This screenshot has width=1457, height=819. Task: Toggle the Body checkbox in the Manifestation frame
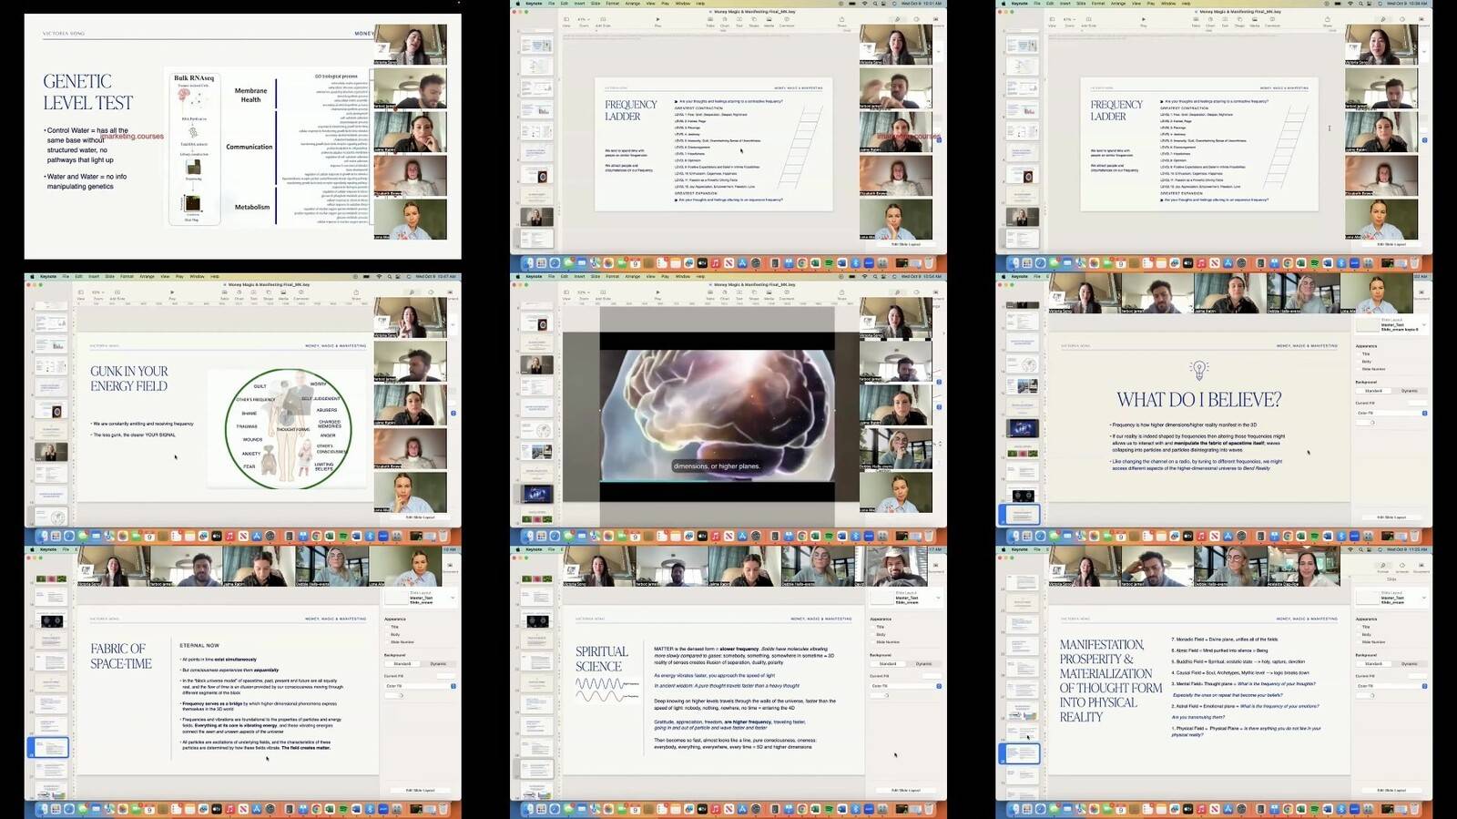tap(1359, 635)
